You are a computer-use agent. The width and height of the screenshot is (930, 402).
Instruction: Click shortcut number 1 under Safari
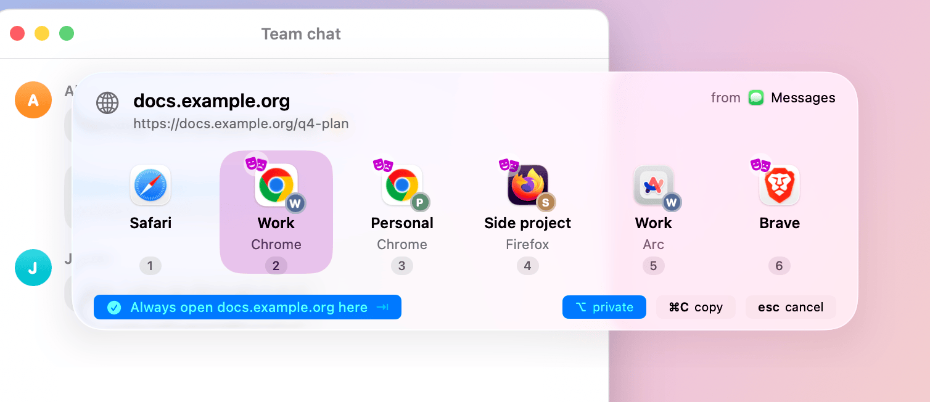point(150,266)
